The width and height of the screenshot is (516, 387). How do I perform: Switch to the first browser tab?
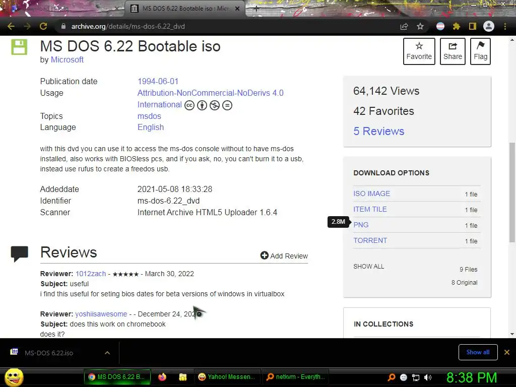(62, 9)
